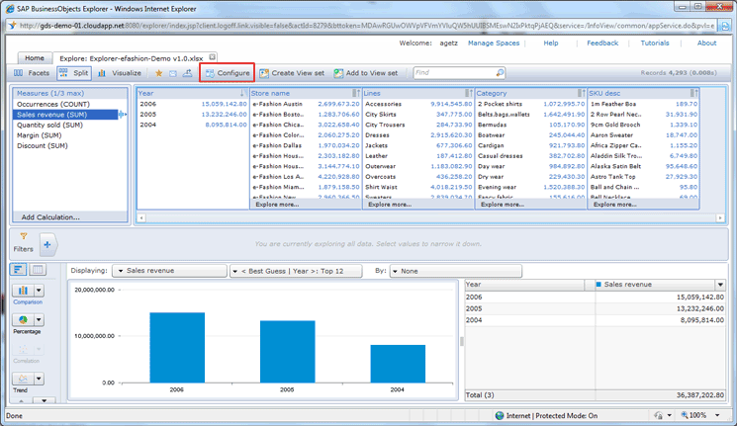The width and height of the screenshot is (737, 426).
Task: Expand the Comparison chart type dropdown arrow
Action: click(39, 291)
